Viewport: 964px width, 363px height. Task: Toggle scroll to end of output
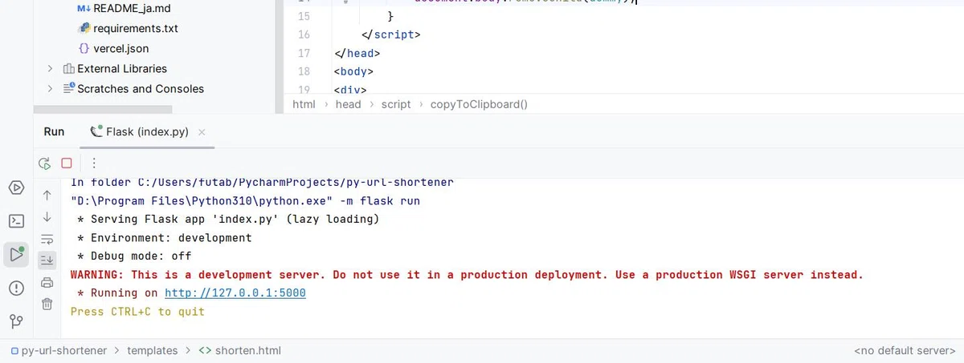click(x=47, y=260)
